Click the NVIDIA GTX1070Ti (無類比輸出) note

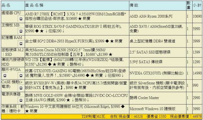click(x=156, y=73)
